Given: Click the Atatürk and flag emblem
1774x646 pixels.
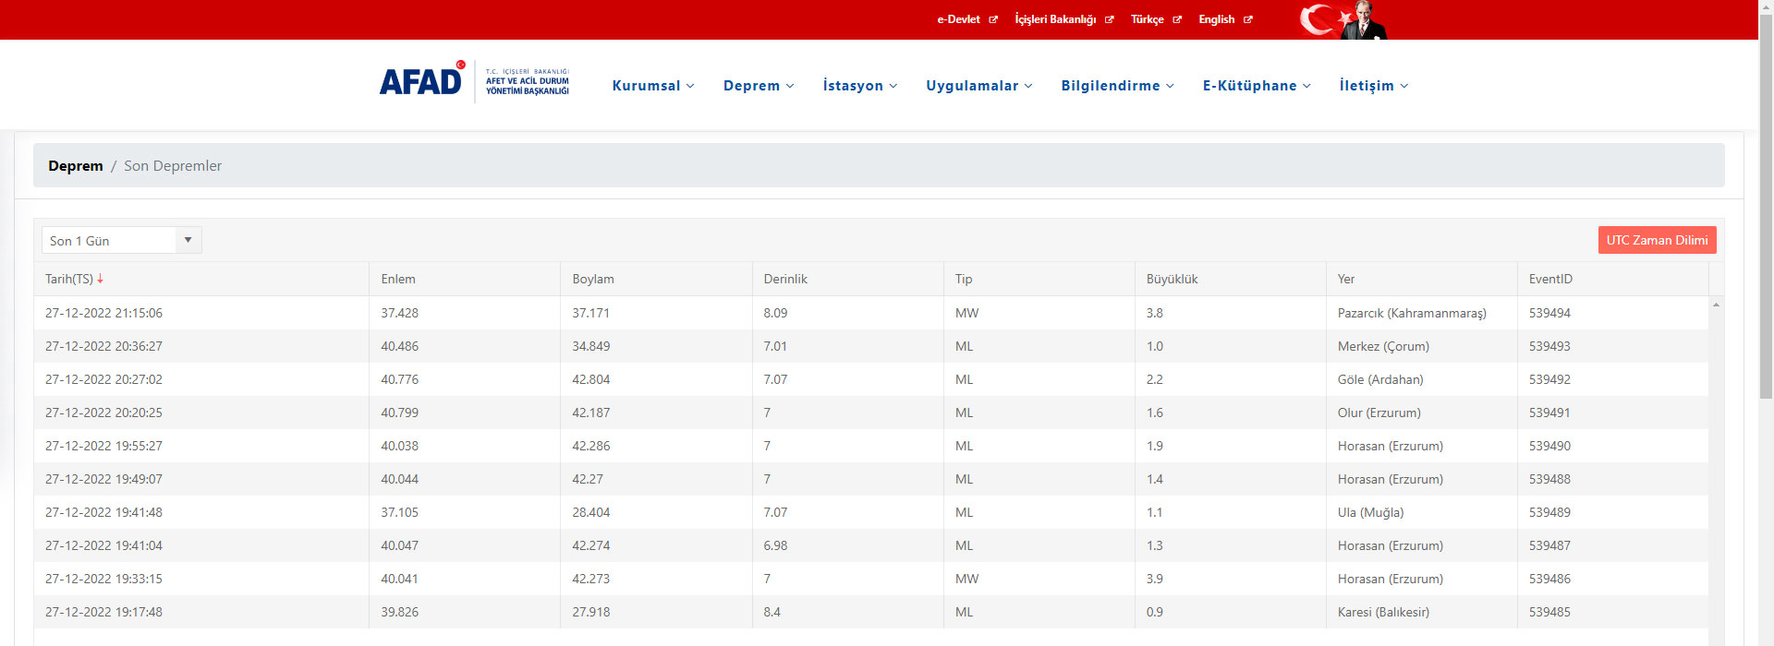Looking at the screenshot, I should point(1343,19).
